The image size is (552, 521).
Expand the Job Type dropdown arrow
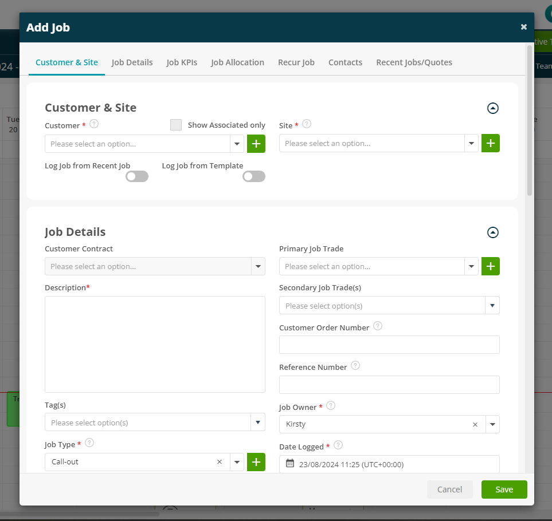237,462
